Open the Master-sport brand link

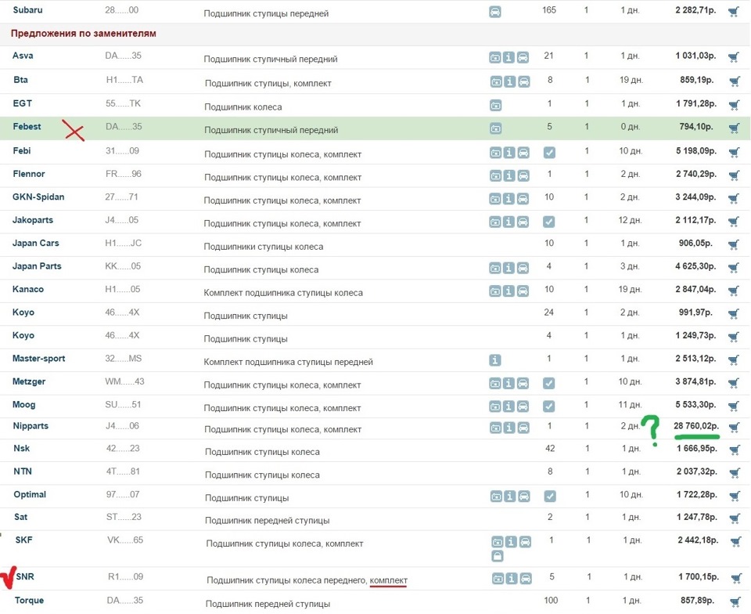pyautogui.click(x=39, y=359)
